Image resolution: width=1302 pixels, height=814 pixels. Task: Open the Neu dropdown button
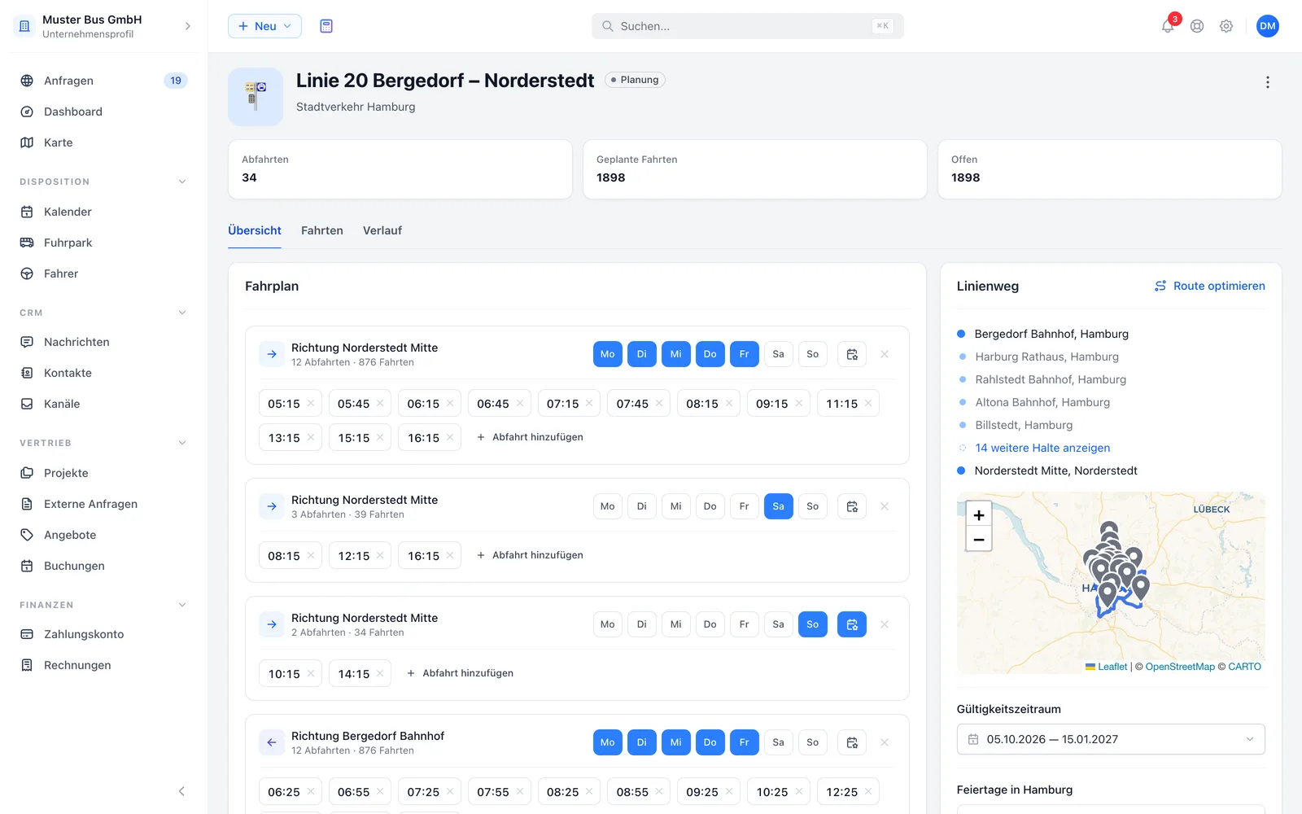click(264, 26)
